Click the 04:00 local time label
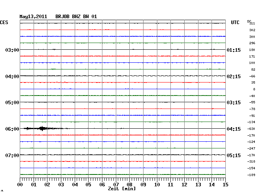The height and width of the screenshot is (195, 257). pos(12,77)
